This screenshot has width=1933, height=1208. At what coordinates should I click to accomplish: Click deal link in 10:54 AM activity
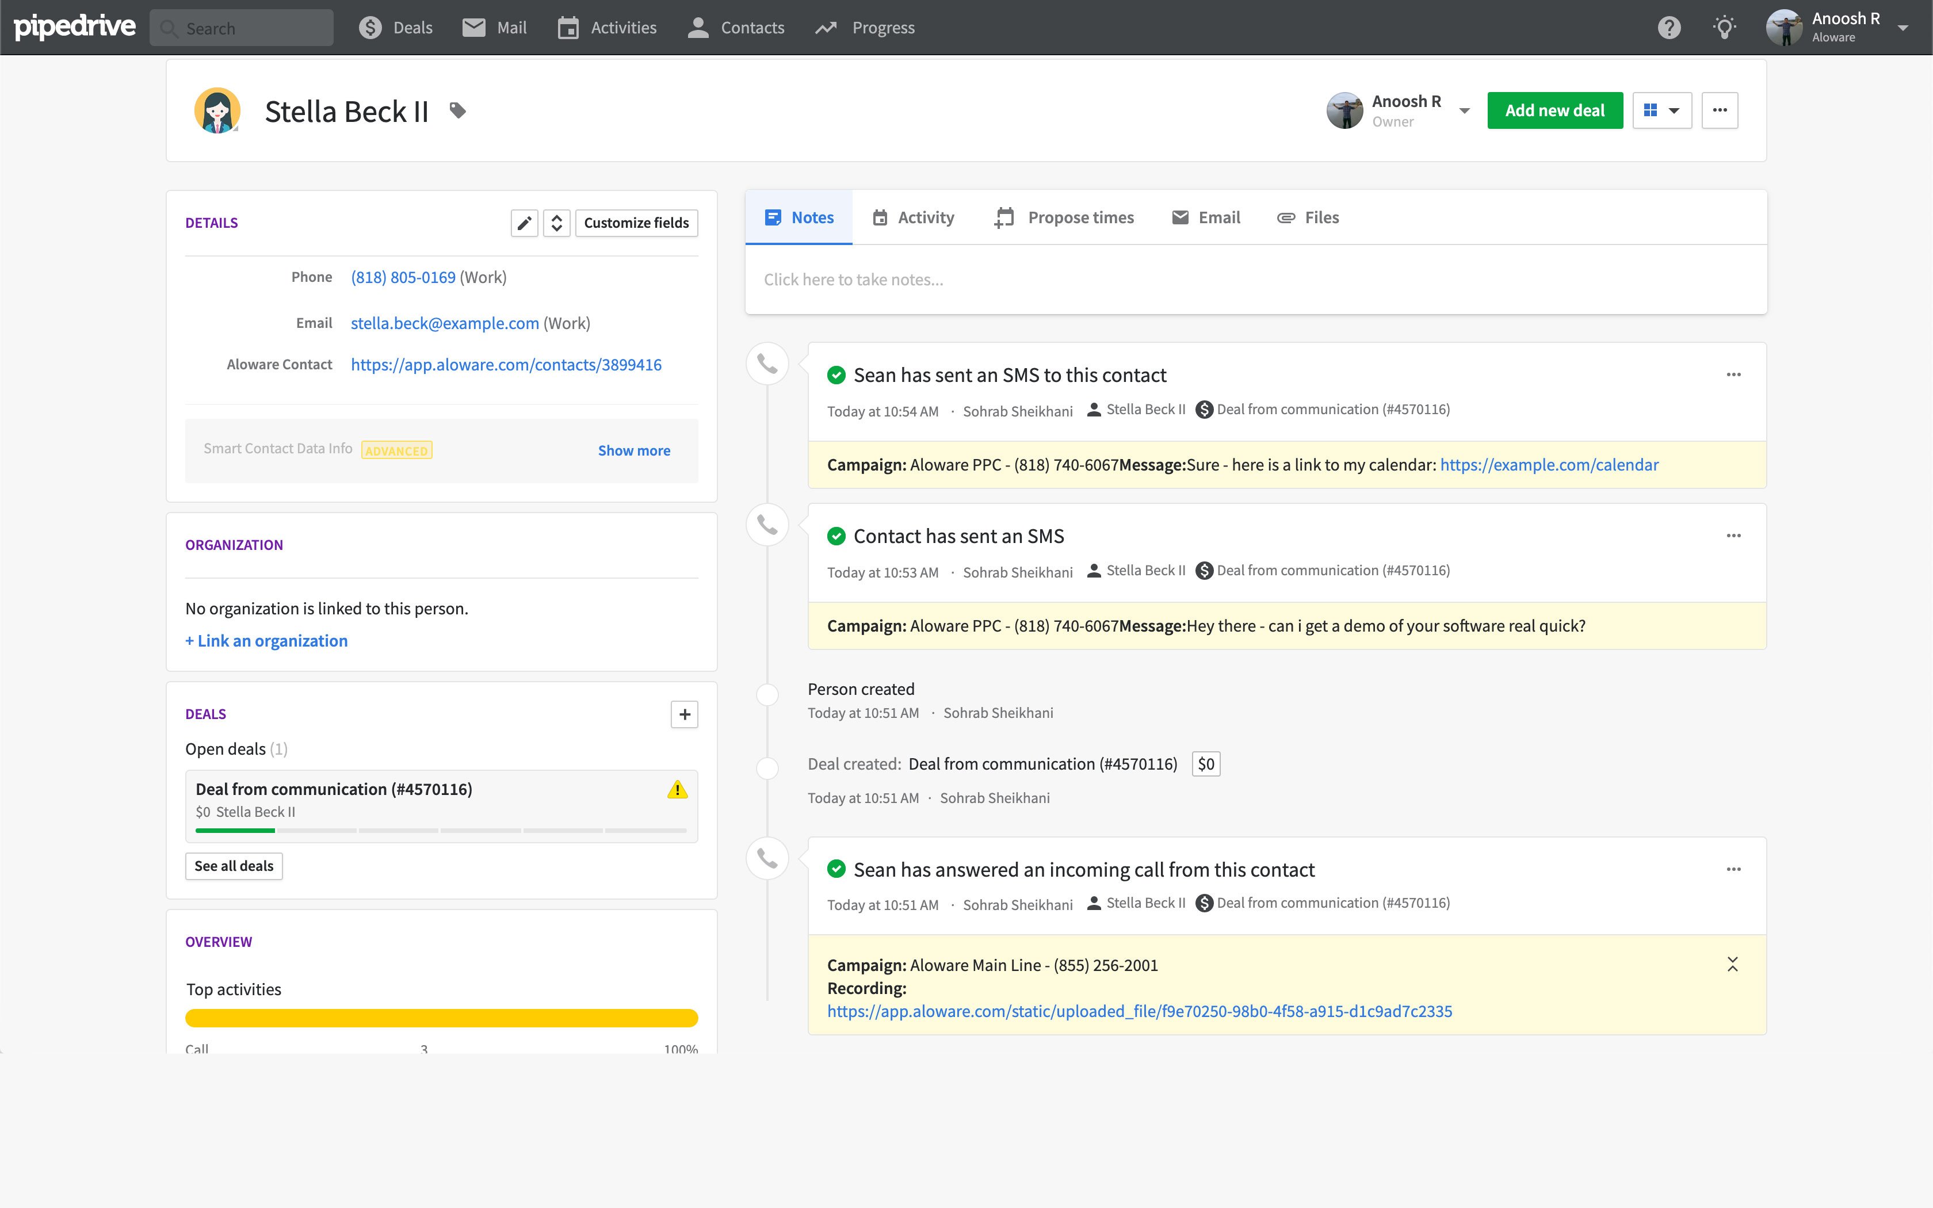(1332, 410)
